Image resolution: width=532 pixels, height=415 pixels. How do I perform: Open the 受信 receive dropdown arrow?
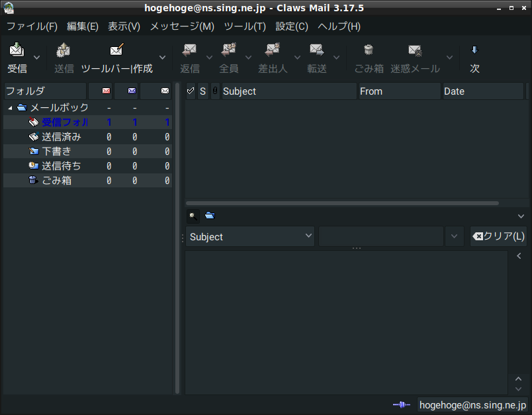tap(36, 58)
